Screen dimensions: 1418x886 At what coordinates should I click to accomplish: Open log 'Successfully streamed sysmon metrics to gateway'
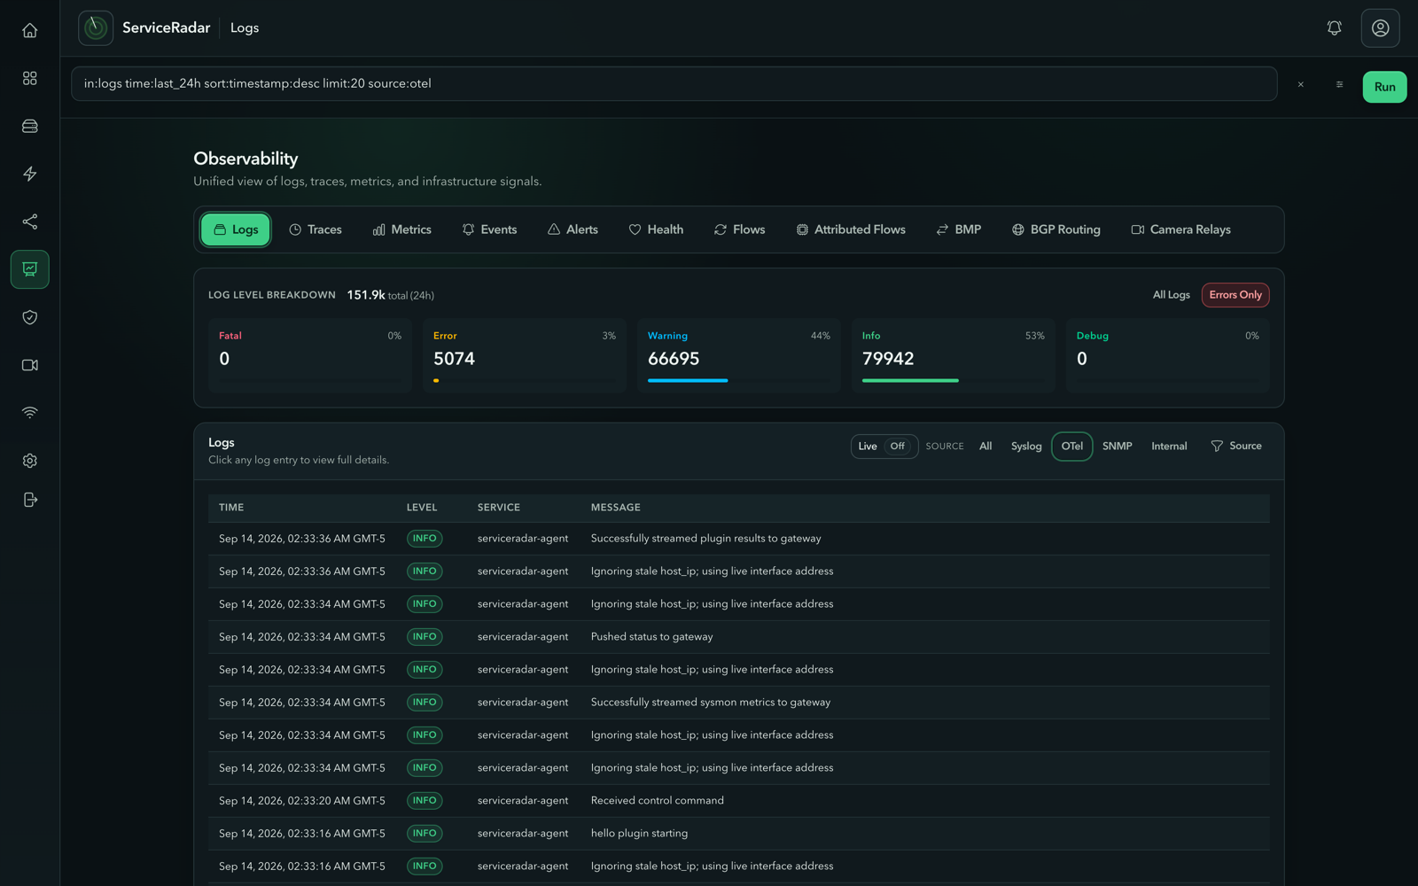tap(739, 703)
